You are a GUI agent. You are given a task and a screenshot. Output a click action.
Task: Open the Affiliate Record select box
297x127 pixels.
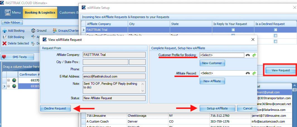[x=222, y=73]
